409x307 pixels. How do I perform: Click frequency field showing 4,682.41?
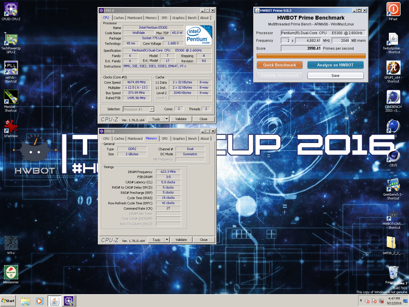tap(308, 40)
